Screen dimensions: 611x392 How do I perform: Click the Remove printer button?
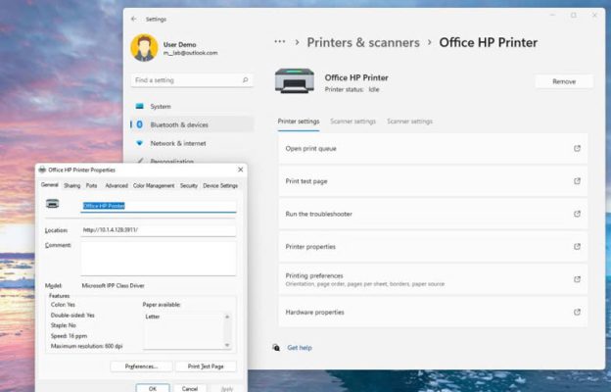[x=564, y=81]
